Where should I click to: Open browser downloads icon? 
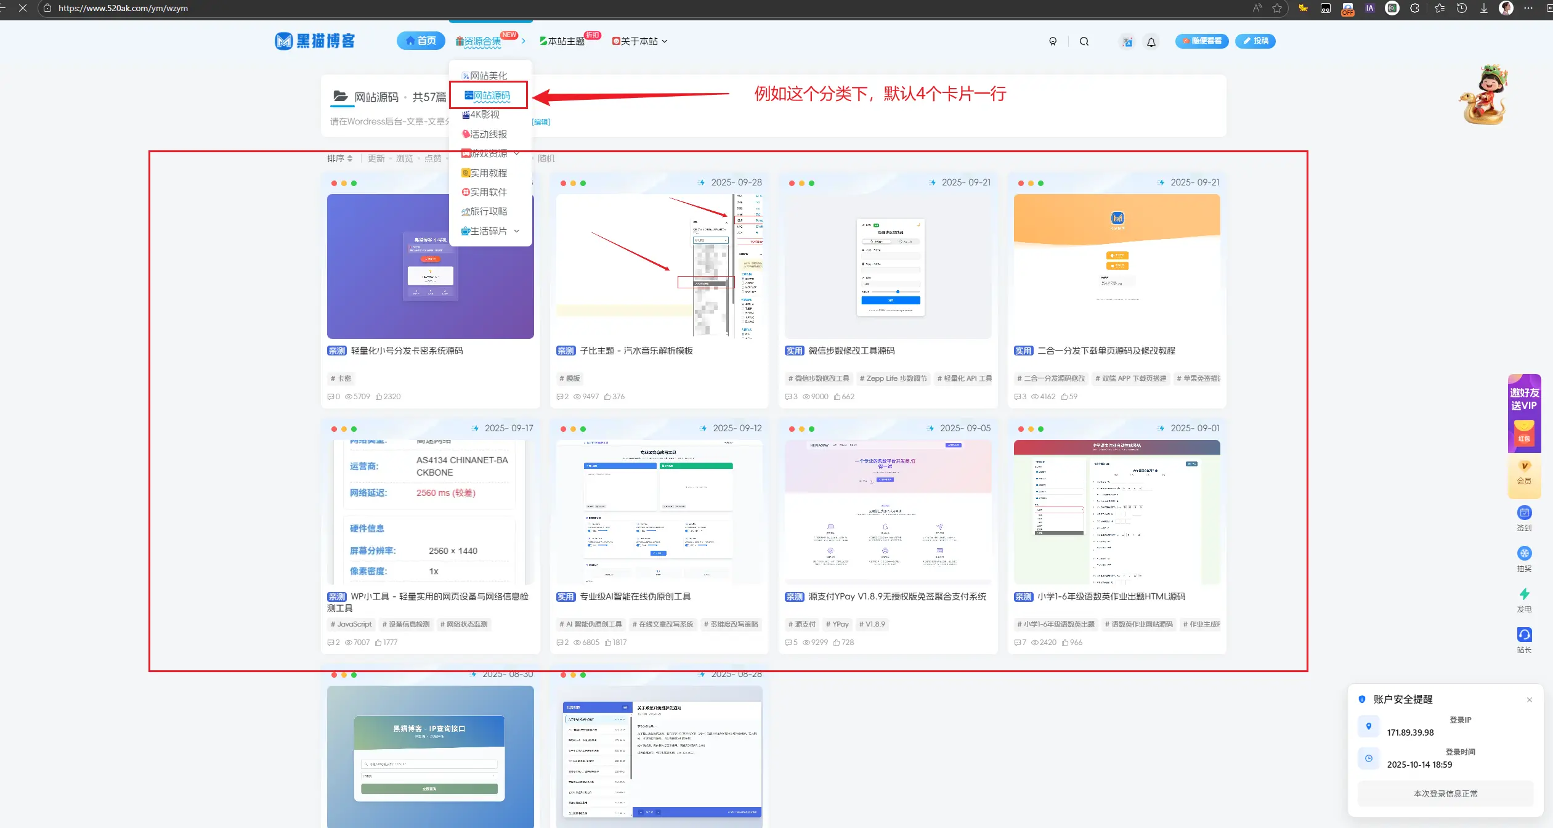coord(1484,8)
